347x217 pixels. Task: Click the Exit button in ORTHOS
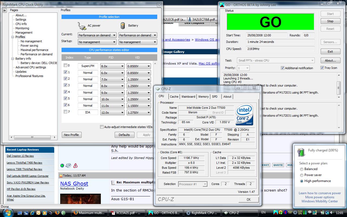point(330,52)
